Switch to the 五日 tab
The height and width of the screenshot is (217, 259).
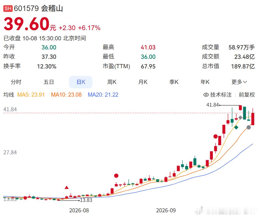click(49, 82)
